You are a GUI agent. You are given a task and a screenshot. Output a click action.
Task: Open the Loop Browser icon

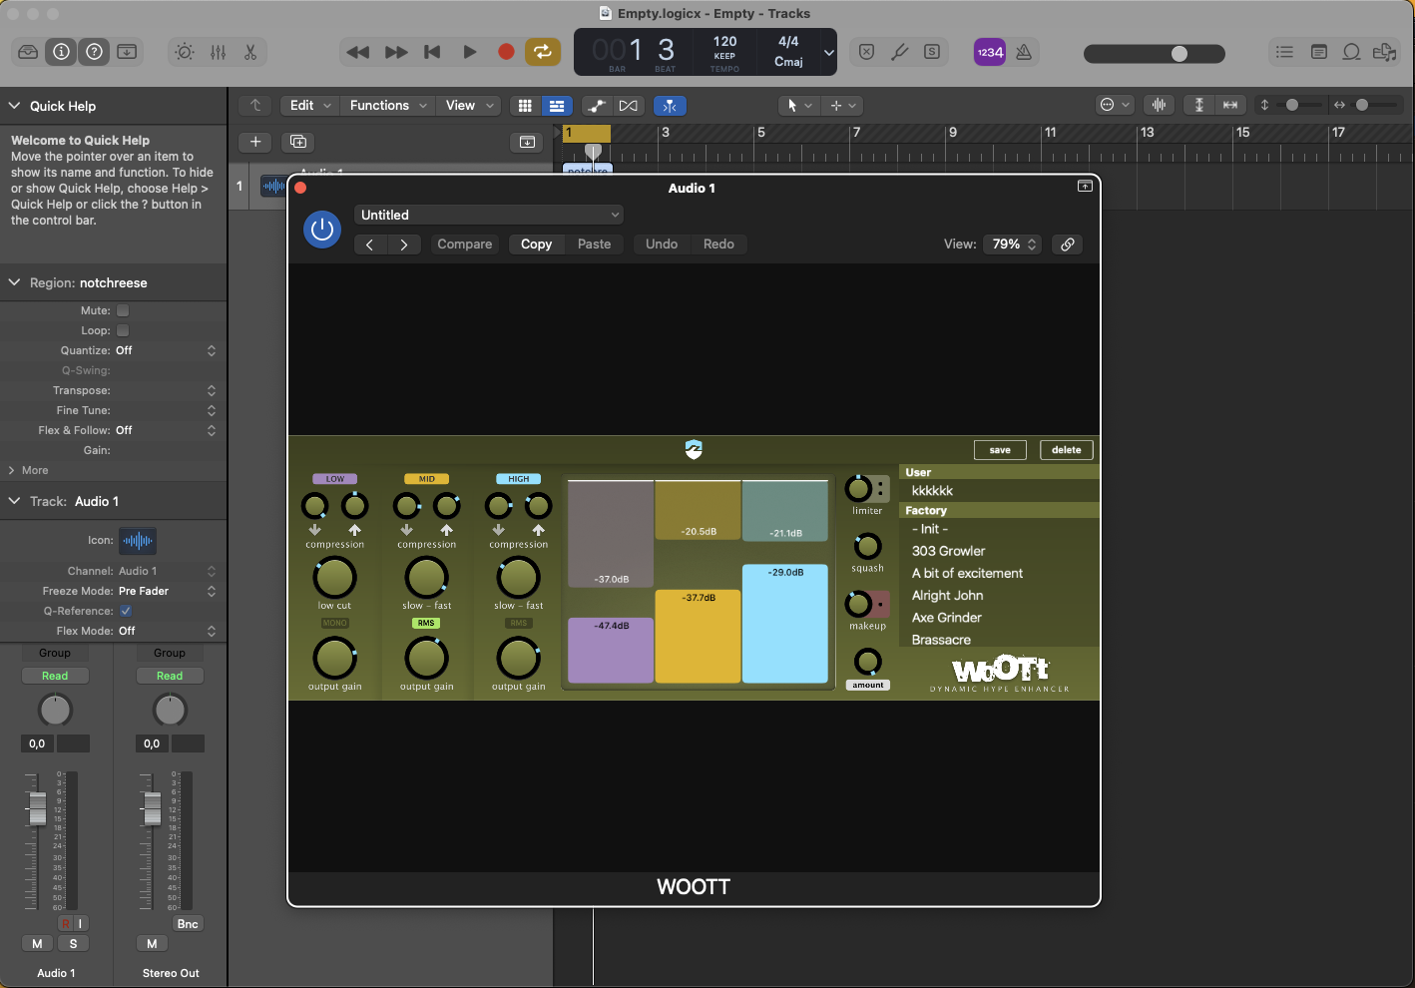coord(1352,52)
